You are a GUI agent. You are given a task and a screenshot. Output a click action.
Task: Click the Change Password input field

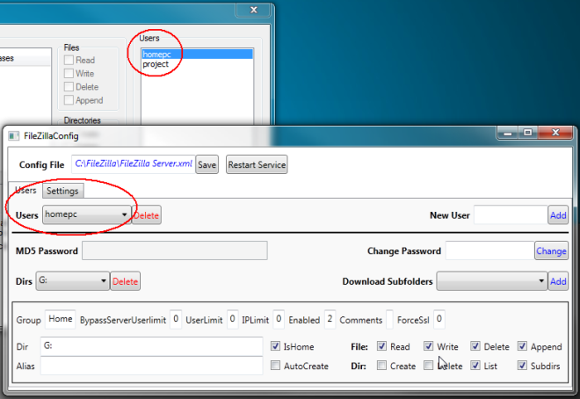(489, 250)
